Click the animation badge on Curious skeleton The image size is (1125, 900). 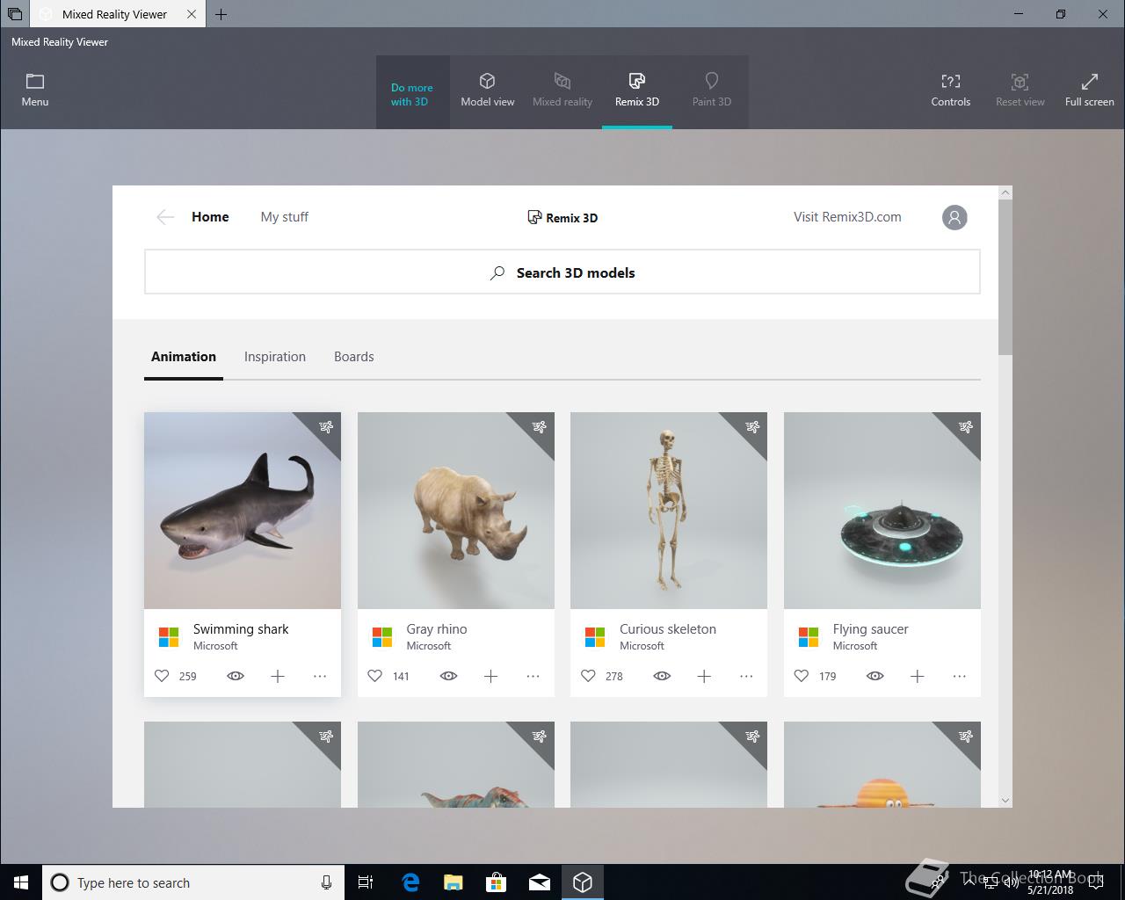(x=752, y=427)
